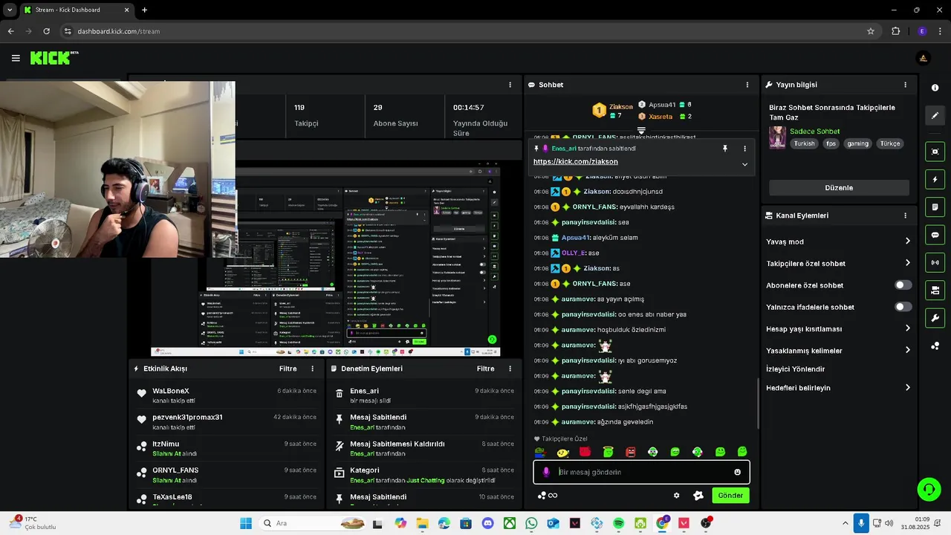This screenshot has height=535, width=951.
Task: Open Sadece Sohbet category link
Action: pos(815,131)
